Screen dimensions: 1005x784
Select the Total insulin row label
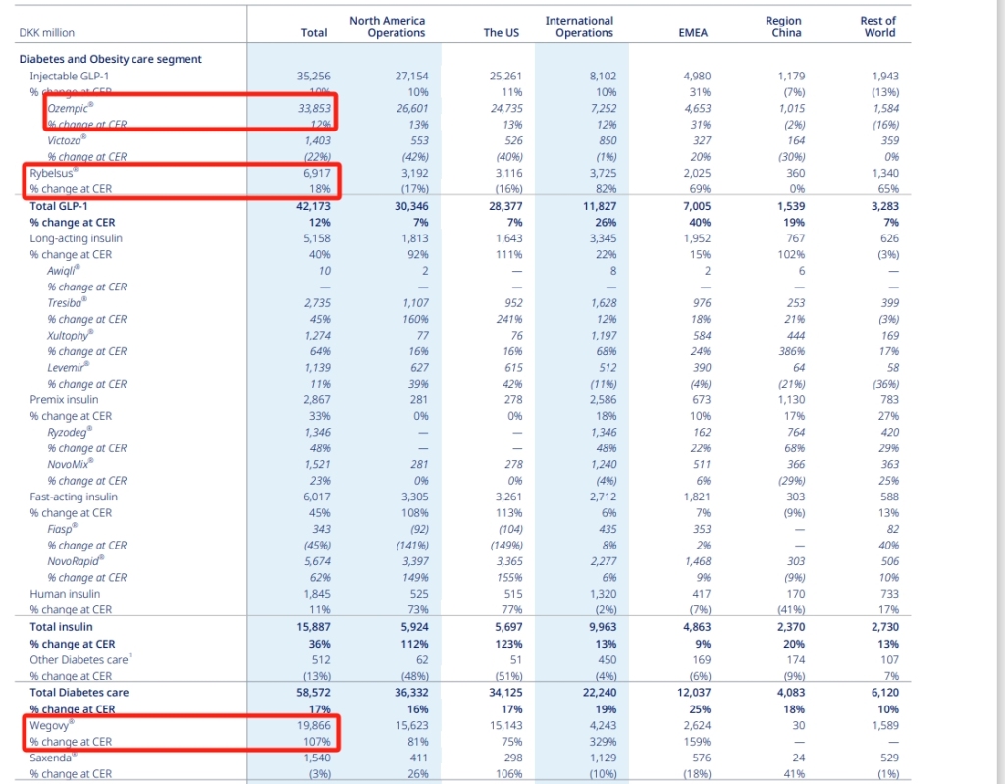pos(61,626)
